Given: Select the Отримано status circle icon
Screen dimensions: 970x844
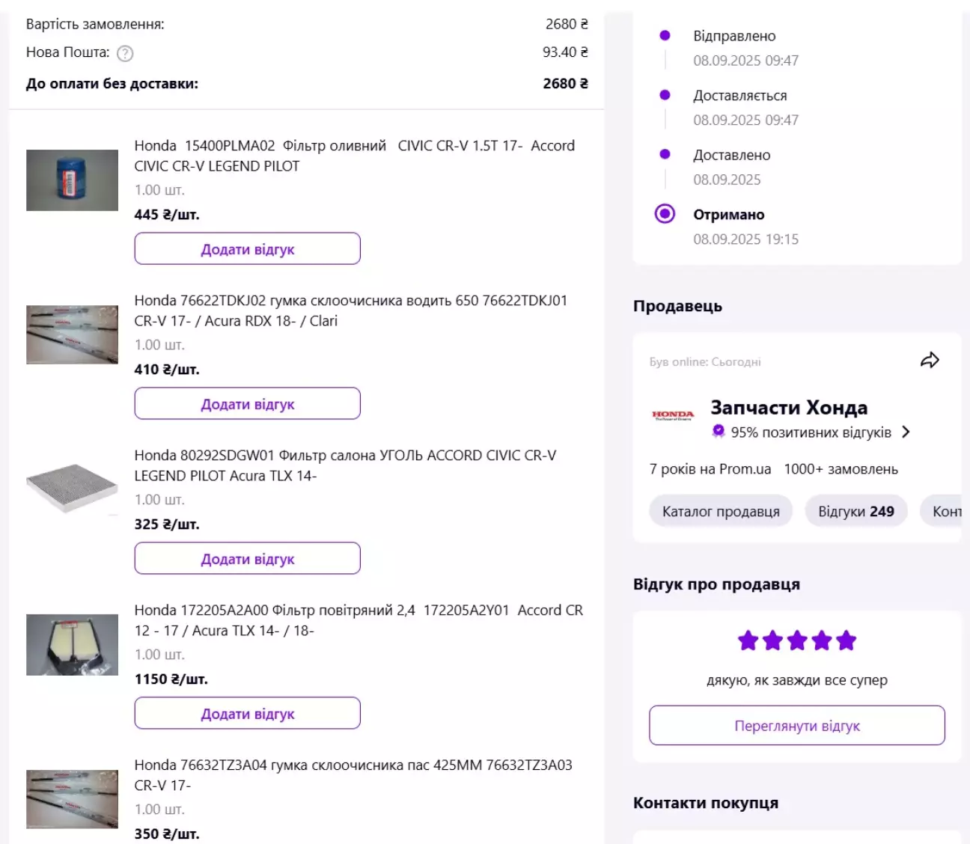Looking at the screenshot, I should [665, 214].
